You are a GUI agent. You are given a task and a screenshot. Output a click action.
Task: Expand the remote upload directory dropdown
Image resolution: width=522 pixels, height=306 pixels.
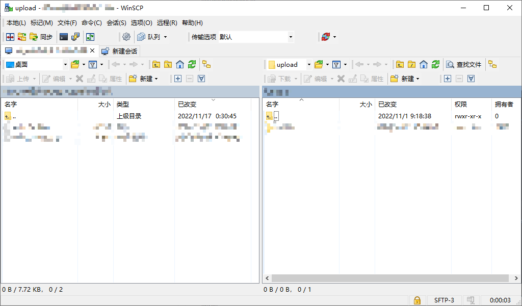click(309, 64)
